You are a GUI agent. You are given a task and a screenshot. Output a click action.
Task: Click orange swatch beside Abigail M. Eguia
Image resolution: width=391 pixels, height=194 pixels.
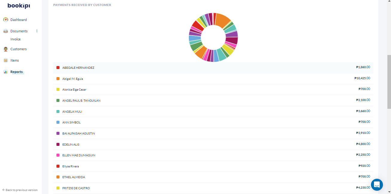pos(58,79)
